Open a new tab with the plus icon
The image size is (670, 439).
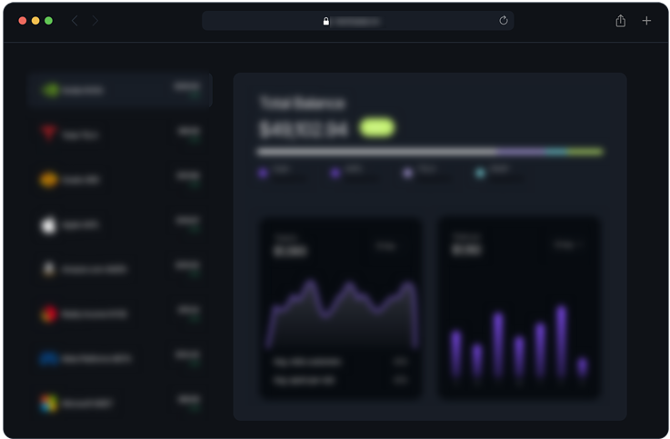click(646, 21)
